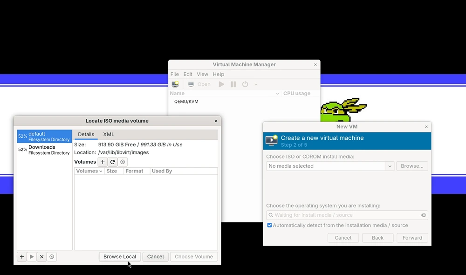Image resolution: width=466 pixels, height=275 pixels.
Task: Click the Used By column header
Action: pyautogui.click(x=184, y=171)
